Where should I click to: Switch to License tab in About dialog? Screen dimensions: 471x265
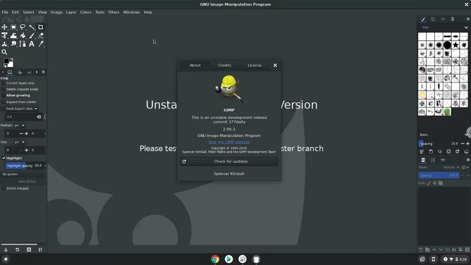coord(255,65)
